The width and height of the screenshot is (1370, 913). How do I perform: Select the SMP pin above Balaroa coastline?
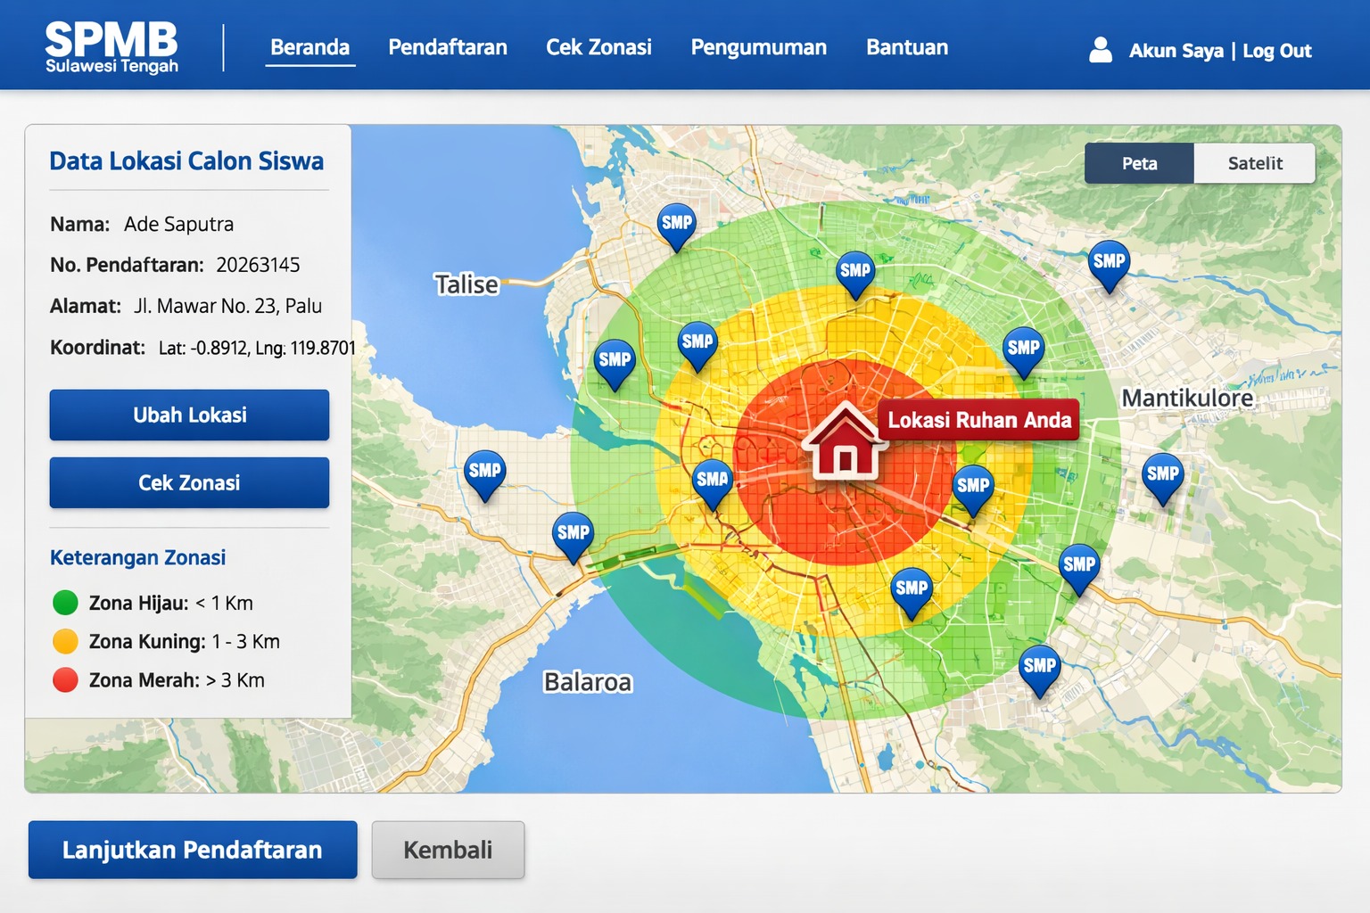click(573, 535)
